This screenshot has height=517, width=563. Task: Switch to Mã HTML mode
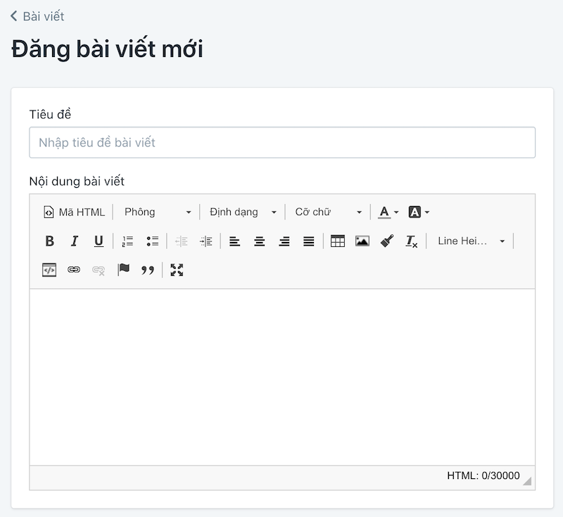(73, 211)
